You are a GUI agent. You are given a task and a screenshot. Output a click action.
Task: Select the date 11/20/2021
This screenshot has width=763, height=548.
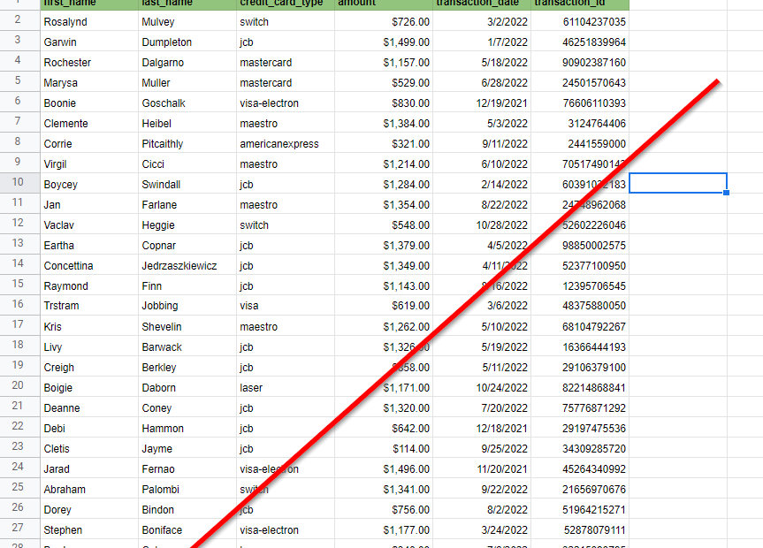click(x=482, y=468)
